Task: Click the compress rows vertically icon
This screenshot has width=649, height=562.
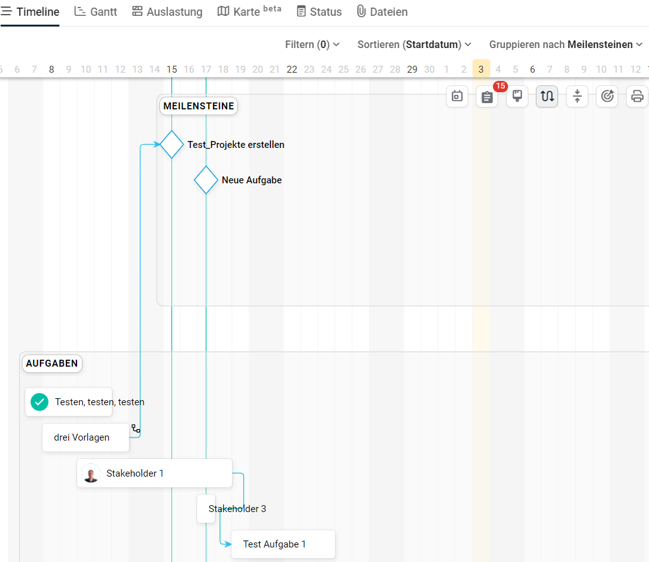Action: pyautogui.click(x=577, y=97)
